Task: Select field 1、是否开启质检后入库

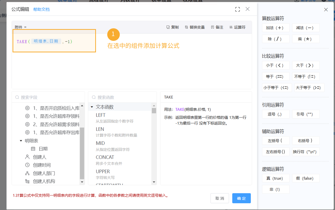Action: [x=52, y=108]
